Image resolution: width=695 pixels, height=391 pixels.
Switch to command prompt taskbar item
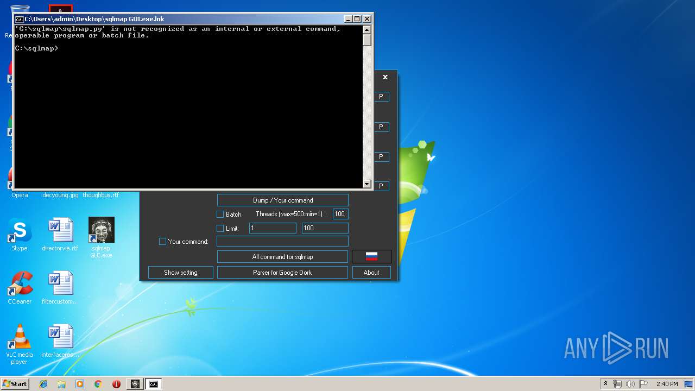154,384
